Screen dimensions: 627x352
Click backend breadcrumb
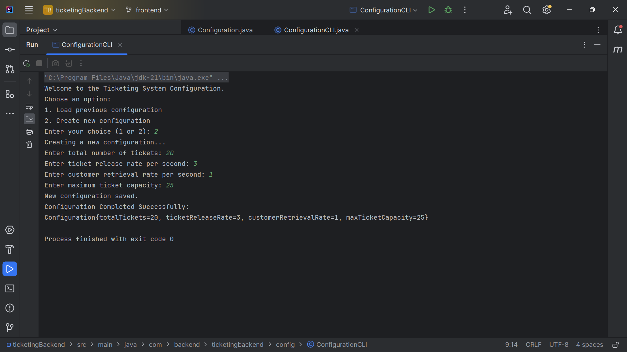(x=187, y=345)
